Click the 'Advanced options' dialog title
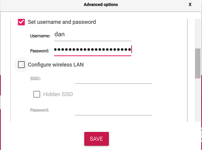The width and height of the screenshot is (202, 150). pos(101,5)
